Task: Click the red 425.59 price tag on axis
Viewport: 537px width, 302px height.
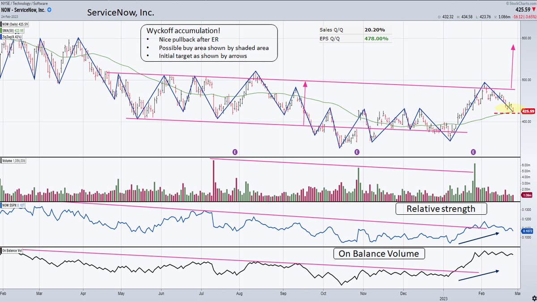Action: (x=528, y=111)
